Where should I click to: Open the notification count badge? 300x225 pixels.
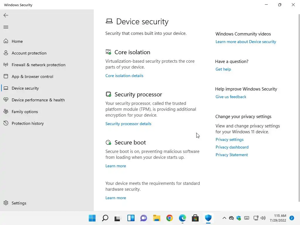pyautogui.click(x=292, y=218)
